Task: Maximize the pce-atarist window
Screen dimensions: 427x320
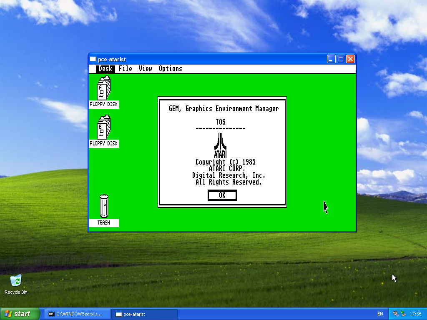Action: pyautogui.click(x=341, y=59)
